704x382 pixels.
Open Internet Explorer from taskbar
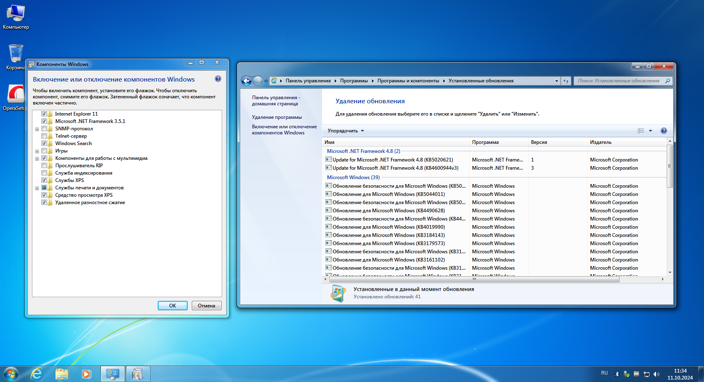click(37, 374)
